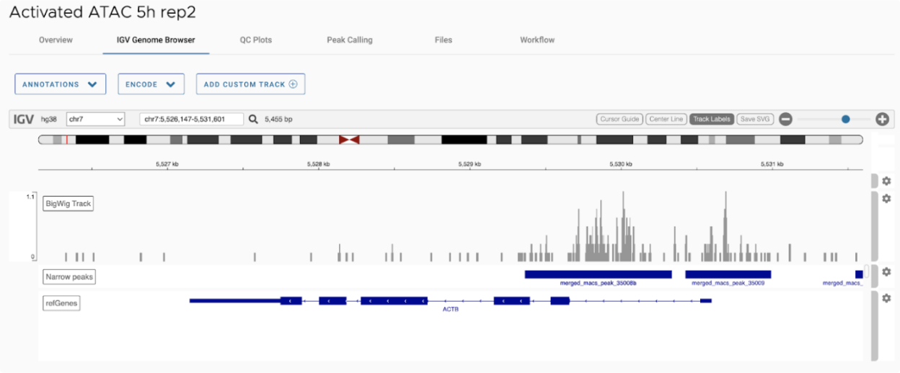
Task: Open the Peak Calling tab
Action: 350,40
